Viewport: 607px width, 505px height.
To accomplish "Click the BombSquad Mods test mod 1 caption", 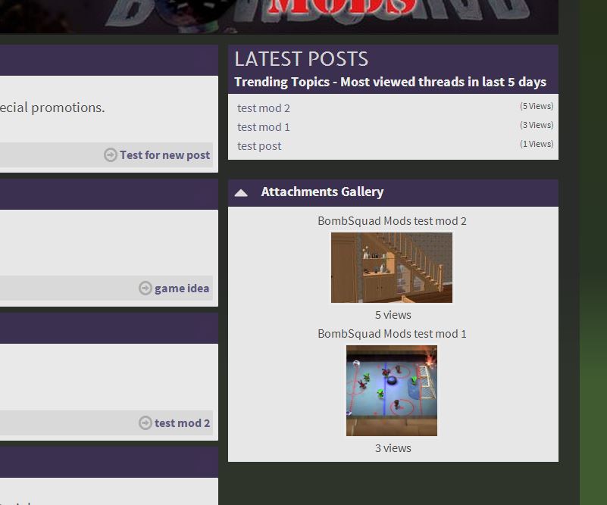I will click(x=392, y=334).
